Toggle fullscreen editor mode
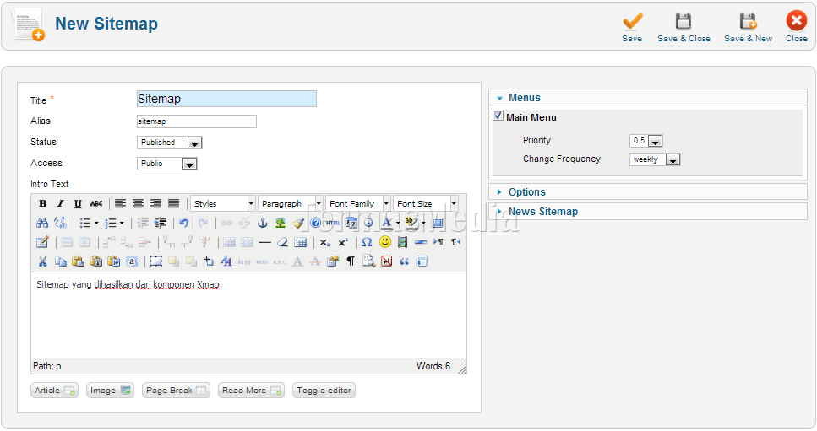817x431 pixels. point(438,223)
